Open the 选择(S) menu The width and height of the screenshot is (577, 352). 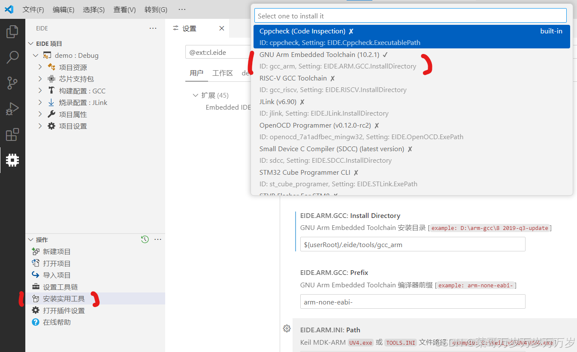[94, 9]
